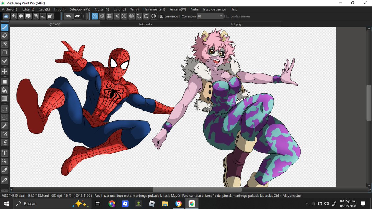
Task: Click the vertical canvas scrollbar thumb
Action: coord(369,103)
